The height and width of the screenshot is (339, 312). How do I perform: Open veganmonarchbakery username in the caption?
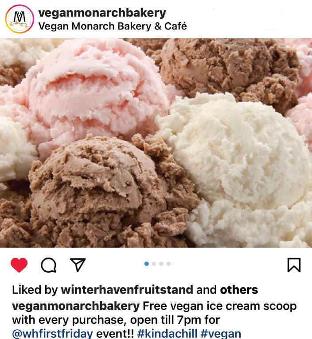click(x=76, y=306)
